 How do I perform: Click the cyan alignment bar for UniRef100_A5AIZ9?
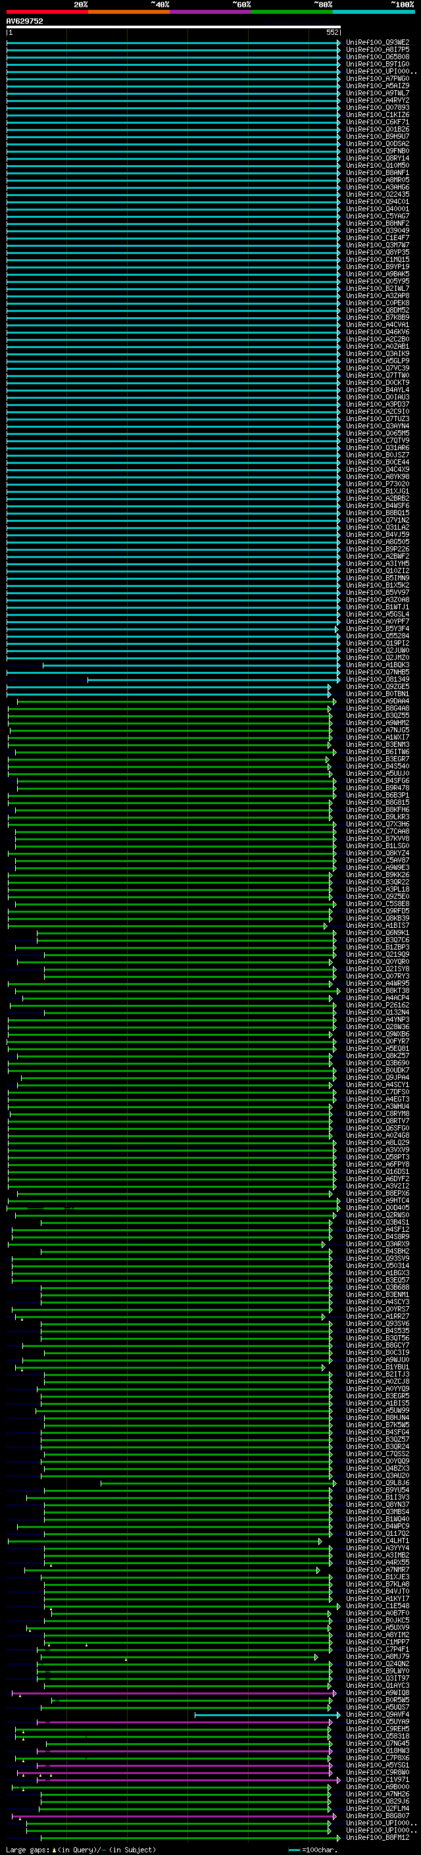click(174, 86)
